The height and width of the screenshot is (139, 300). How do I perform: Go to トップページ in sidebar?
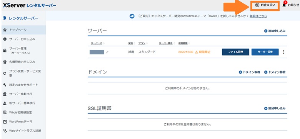pos(23,30)
